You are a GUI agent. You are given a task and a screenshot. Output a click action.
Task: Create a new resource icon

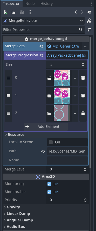[5, 12]
